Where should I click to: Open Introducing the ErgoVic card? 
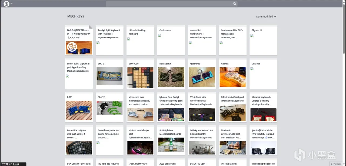click(264, 162)
